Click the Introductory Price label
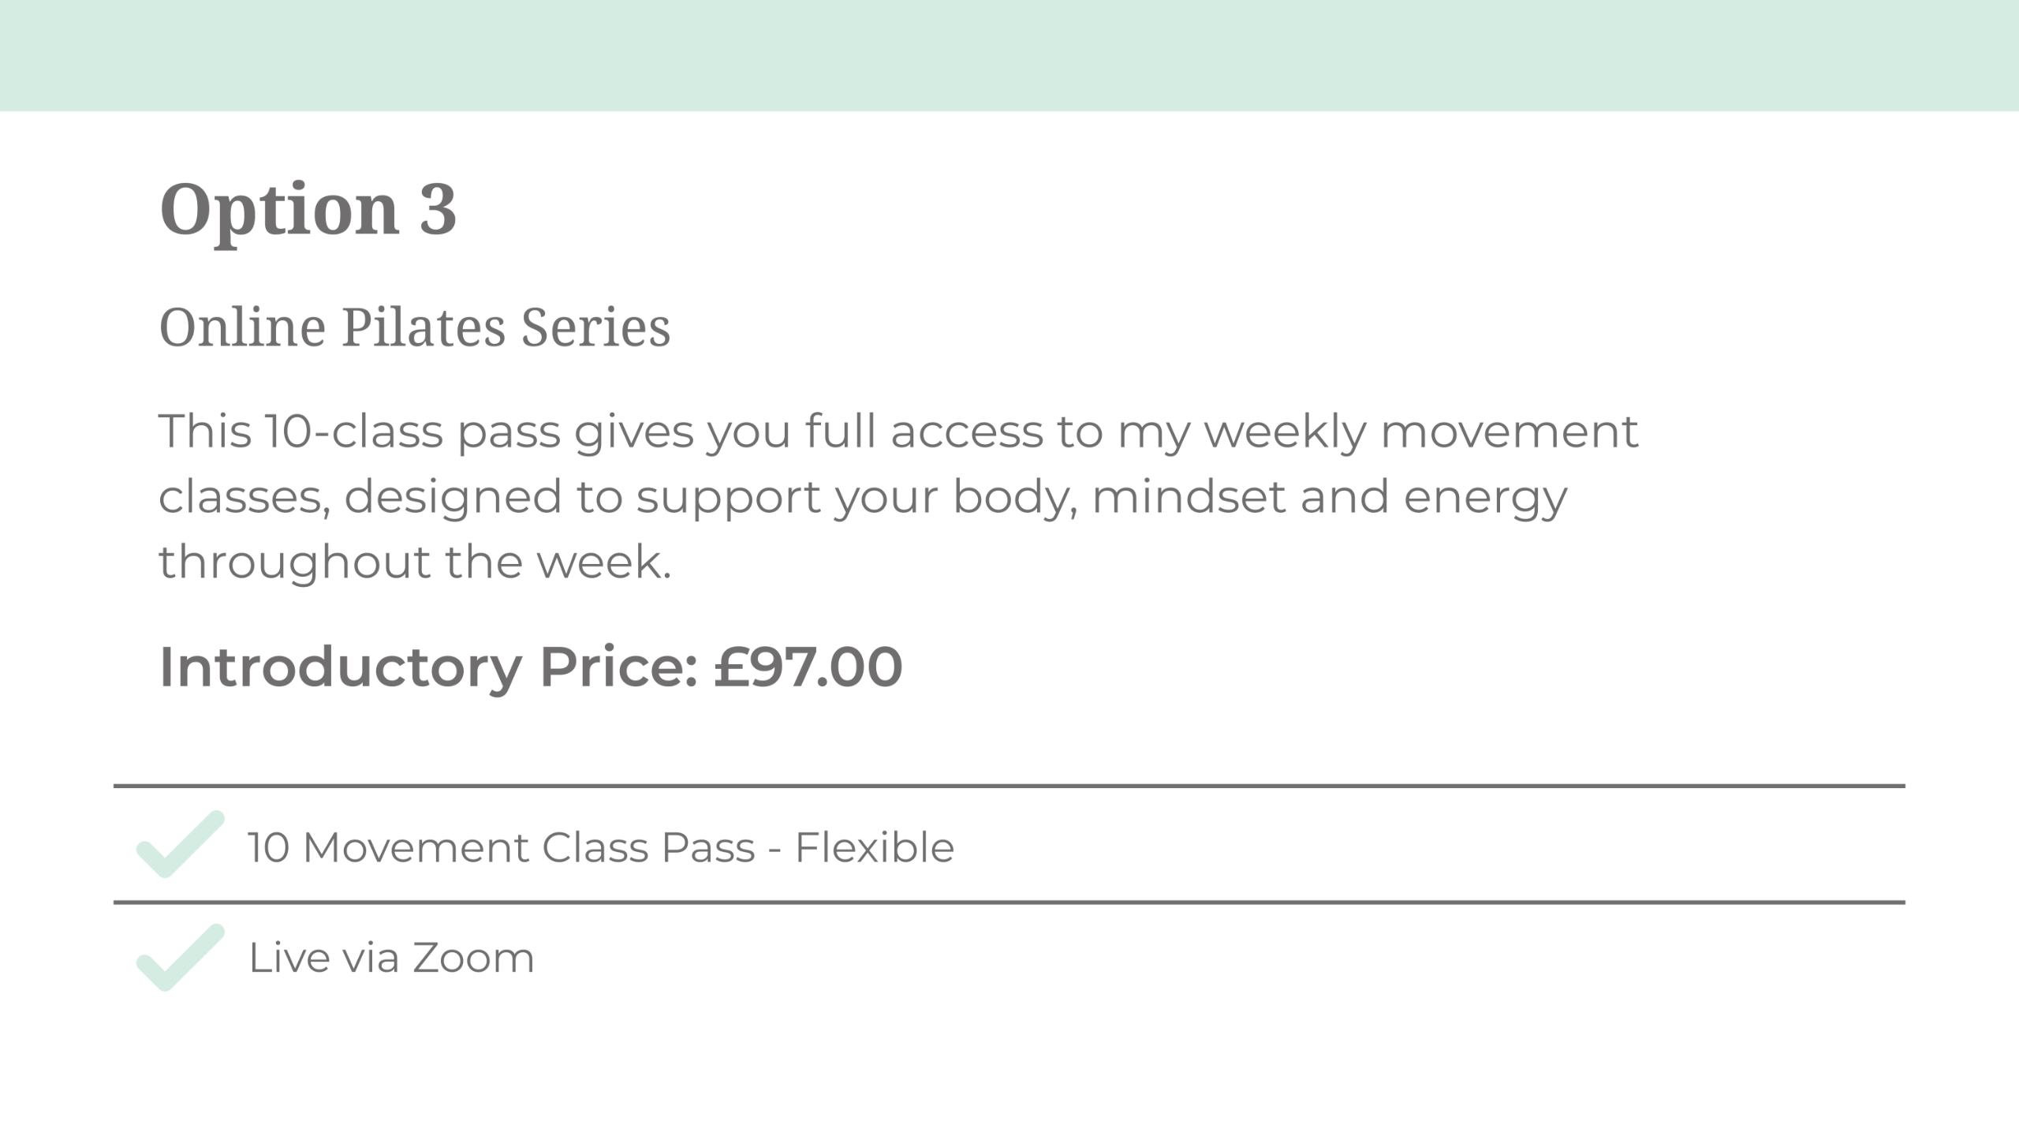This screenshot has width=2019, height=1136. [x=428, y=667]
